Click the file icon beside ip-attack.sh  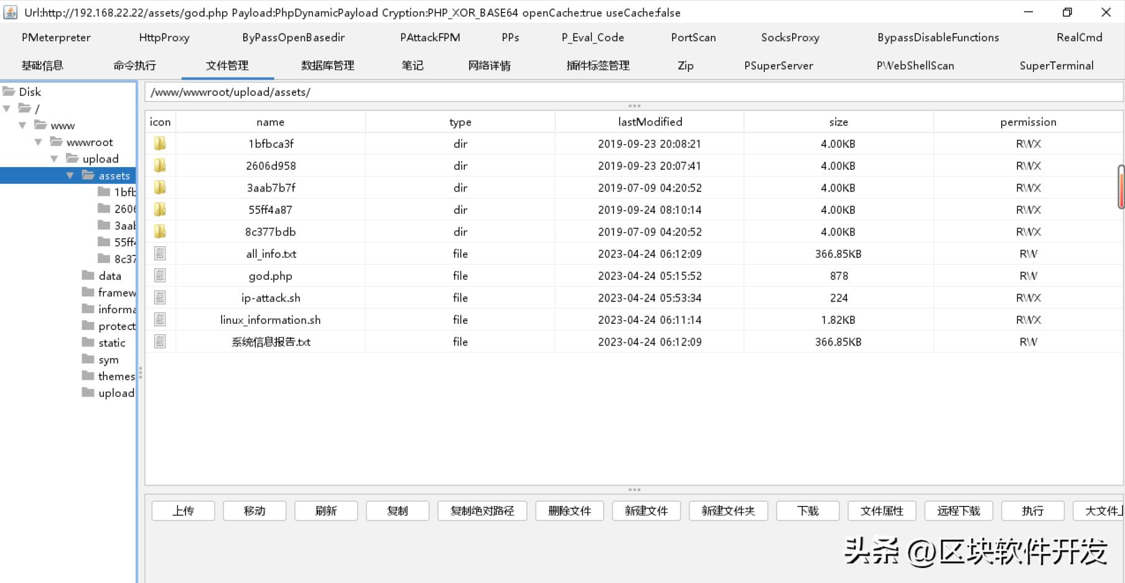coord(160,298)
